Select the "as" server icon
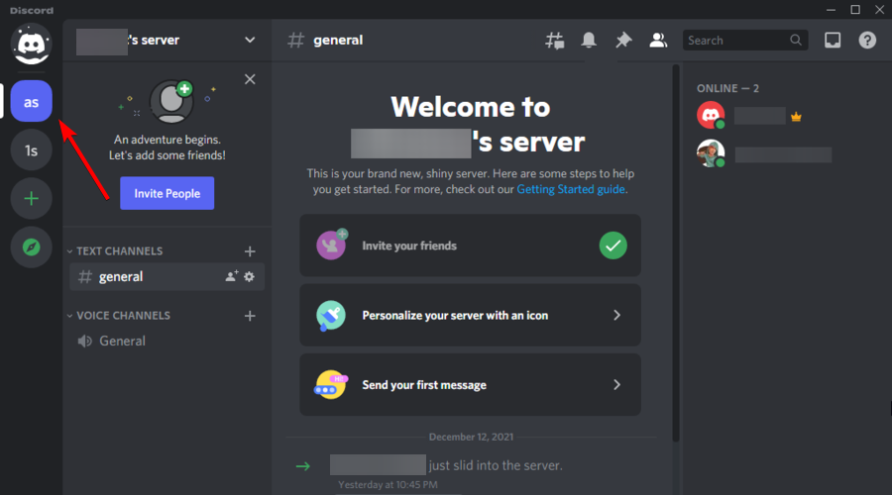Image resolution: width=892 pixels, height=495 pixels. click(32, 101)
